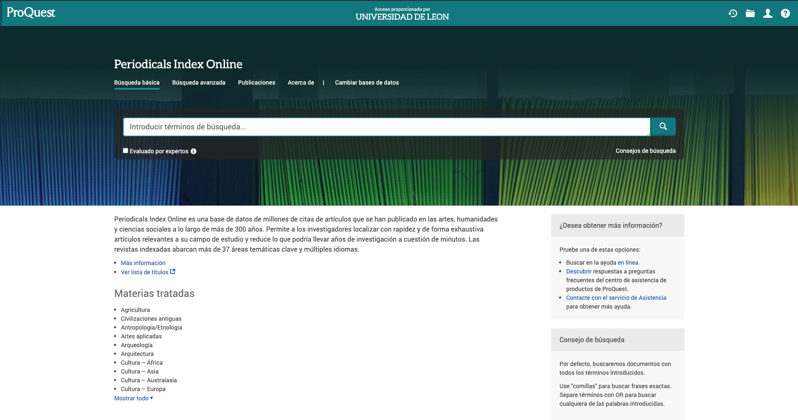Image resolution: width=798 pixels, height=420 pixels.
Task: Click external link icon after Ver lista de títulos
Action: coord(173,272)
